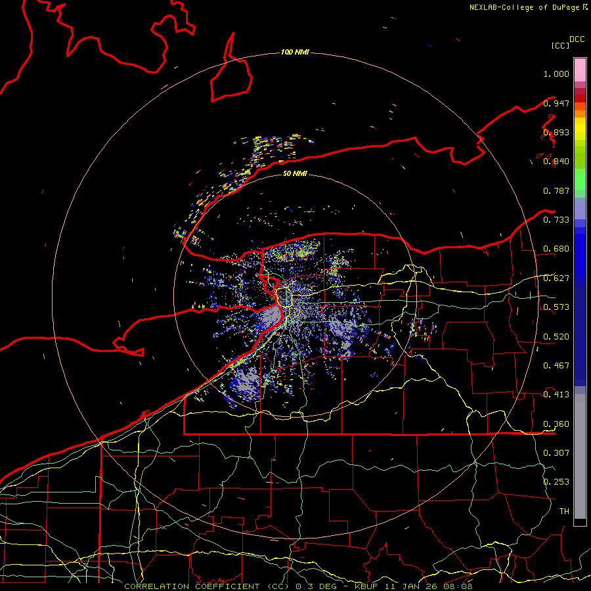This screenshot has width=591, height=591.
Task: Select the 0.413 scale value
Action: click(x=556, y=395)
